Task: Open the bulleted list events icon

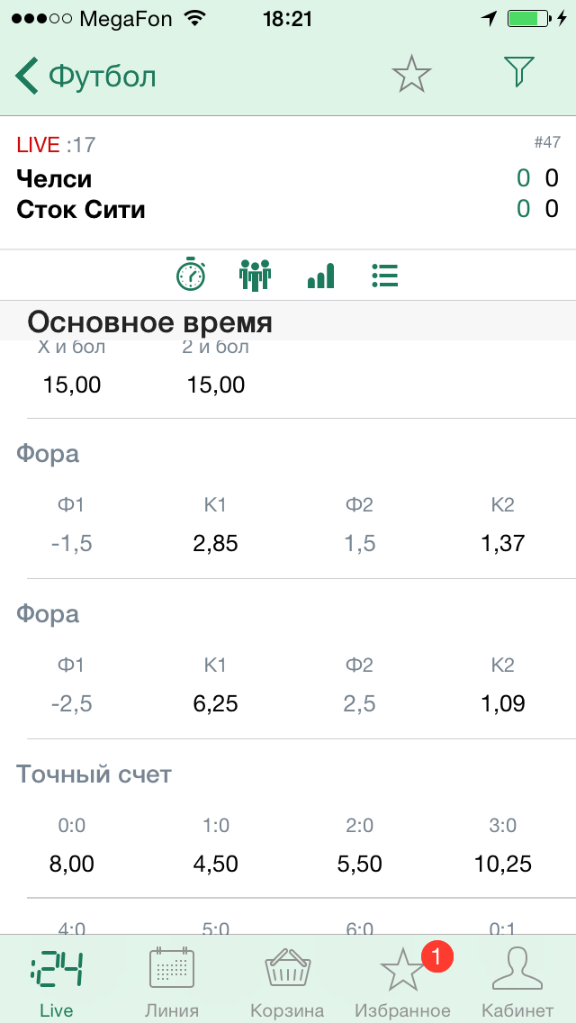Action: 385,275
